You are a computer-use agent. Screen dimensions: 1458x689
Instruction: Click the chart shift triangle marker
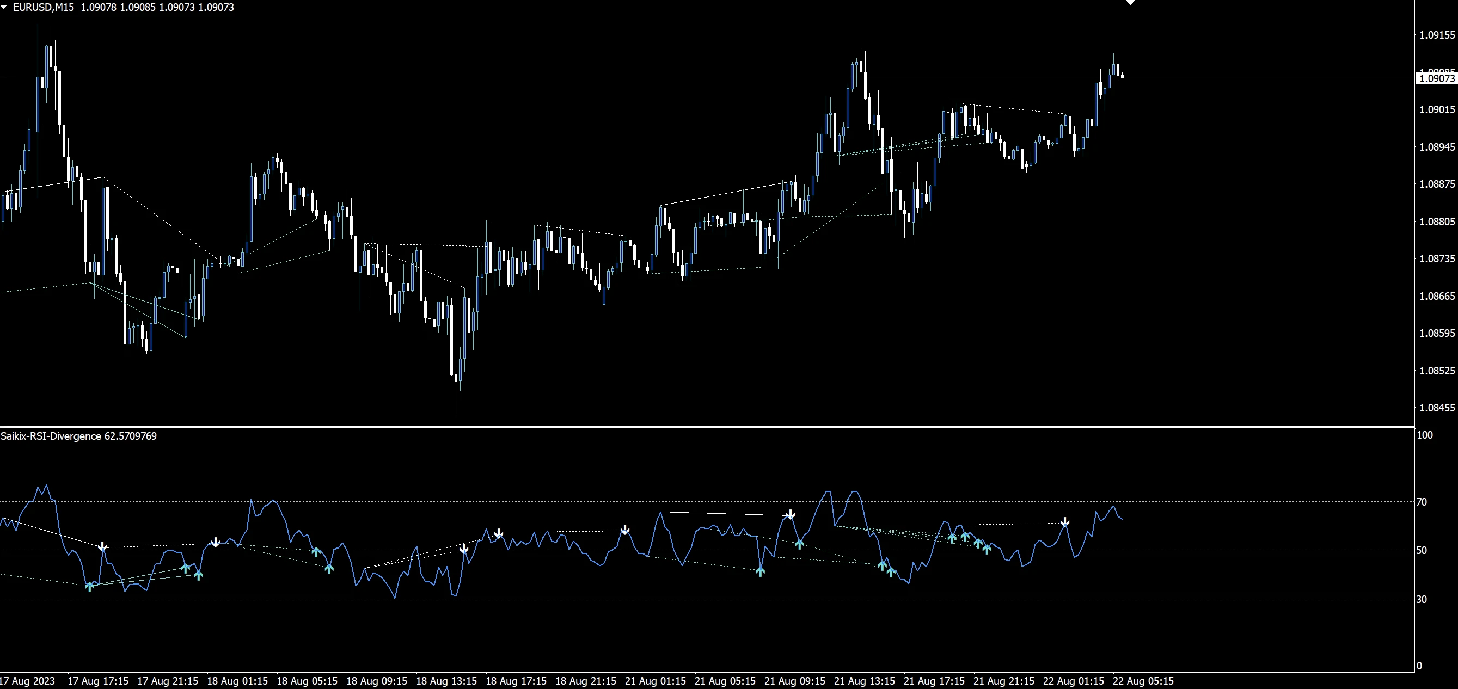[1130, 2]
